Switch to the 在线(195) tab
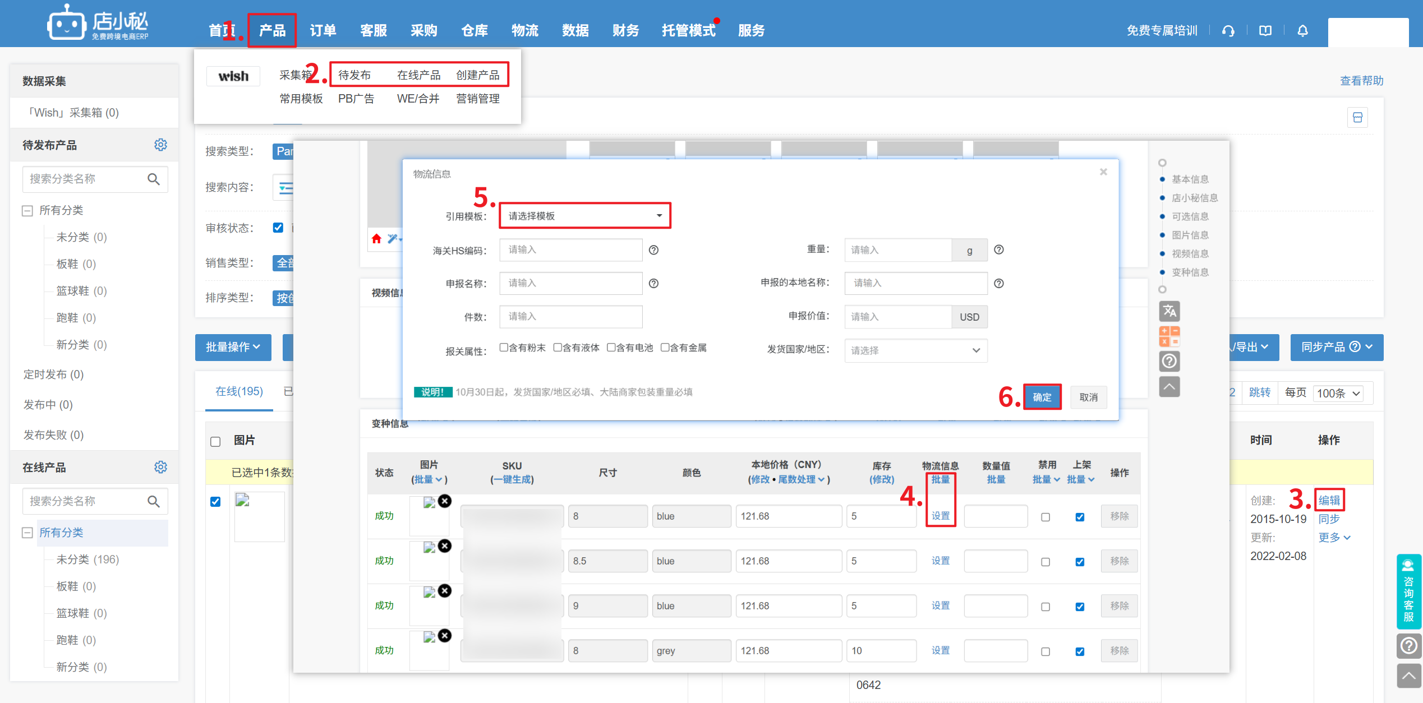 tap(239, 391)
